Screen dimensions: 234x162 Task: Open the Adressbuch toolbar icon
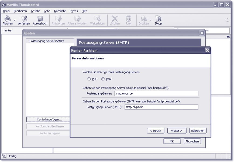pos(40,19)
